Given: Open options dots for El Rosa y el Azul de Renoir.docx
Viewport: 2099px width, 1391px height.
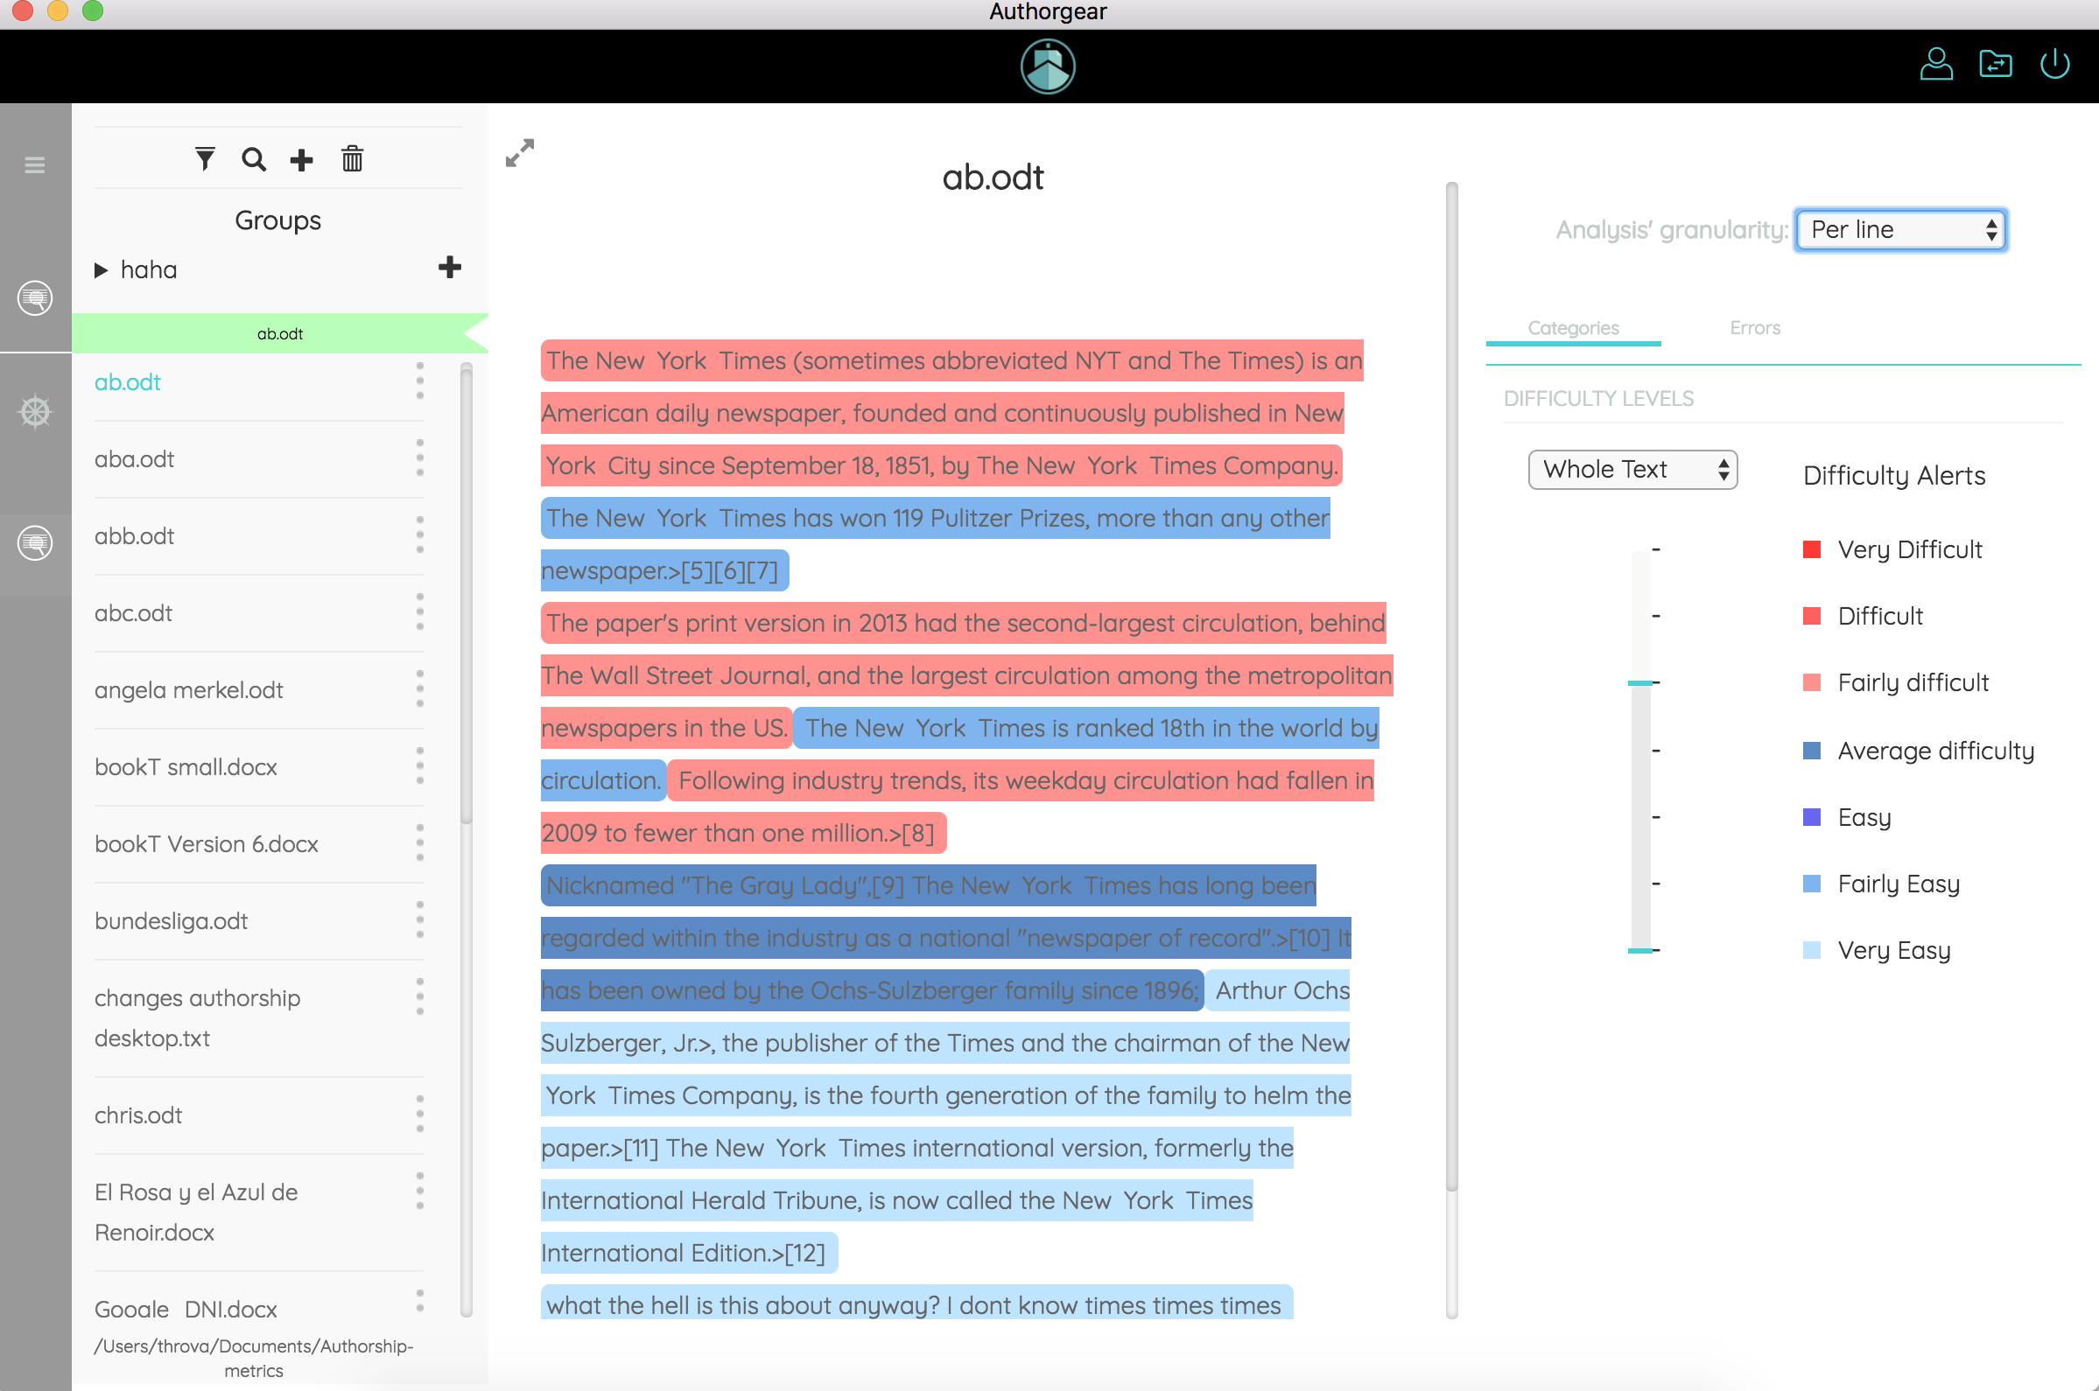Looking at the screenshot, I should pyautogui.click(x=420, y=1192).
